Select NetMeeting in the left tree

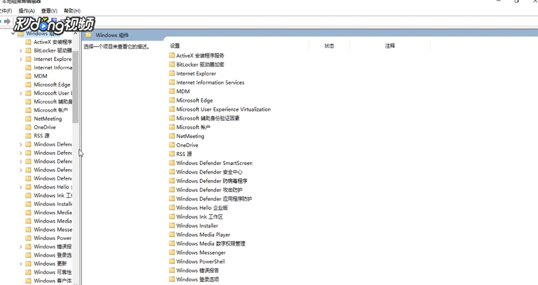[x=47, y=119]
